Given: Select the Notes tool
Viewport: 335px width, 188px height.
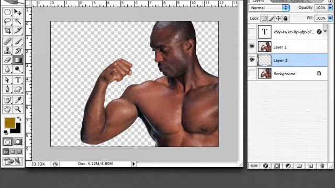Looking at the screenshot, I should [x=7, y=100].
